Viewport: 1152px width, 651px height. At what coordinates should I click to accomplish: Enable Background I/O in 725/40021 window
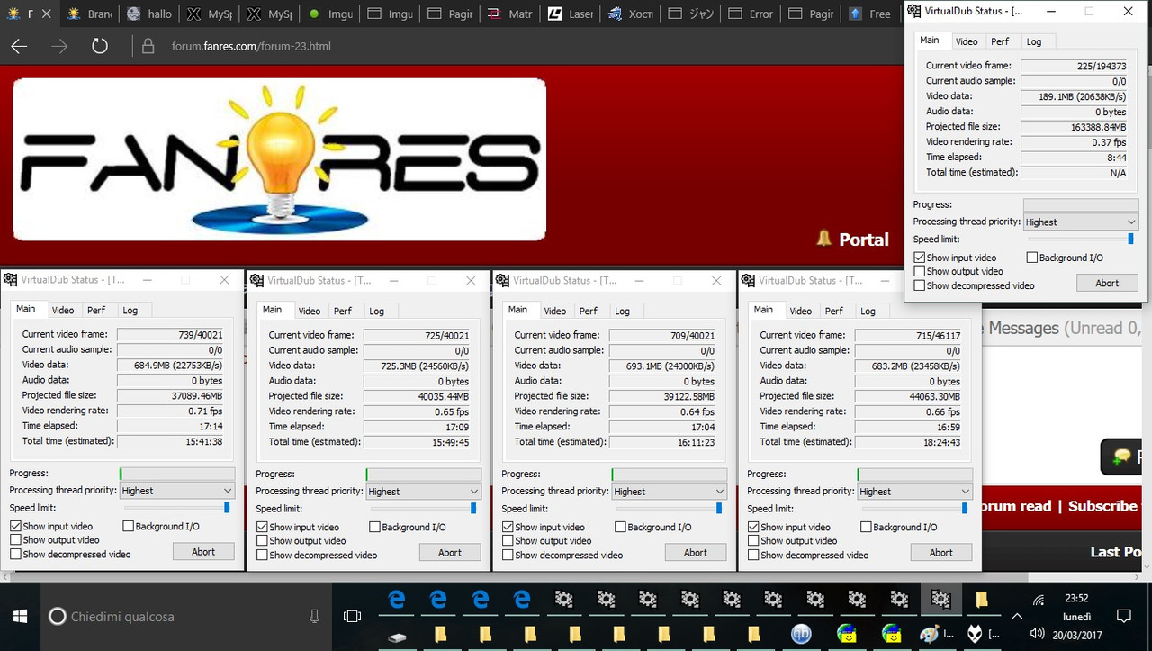pyautogui.click(x=374, y=527)
